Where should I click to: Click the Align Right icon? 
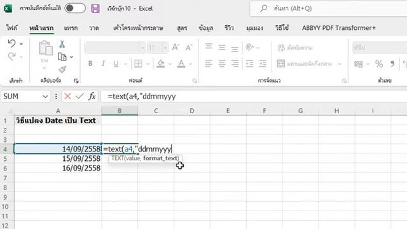click(235, 64)
